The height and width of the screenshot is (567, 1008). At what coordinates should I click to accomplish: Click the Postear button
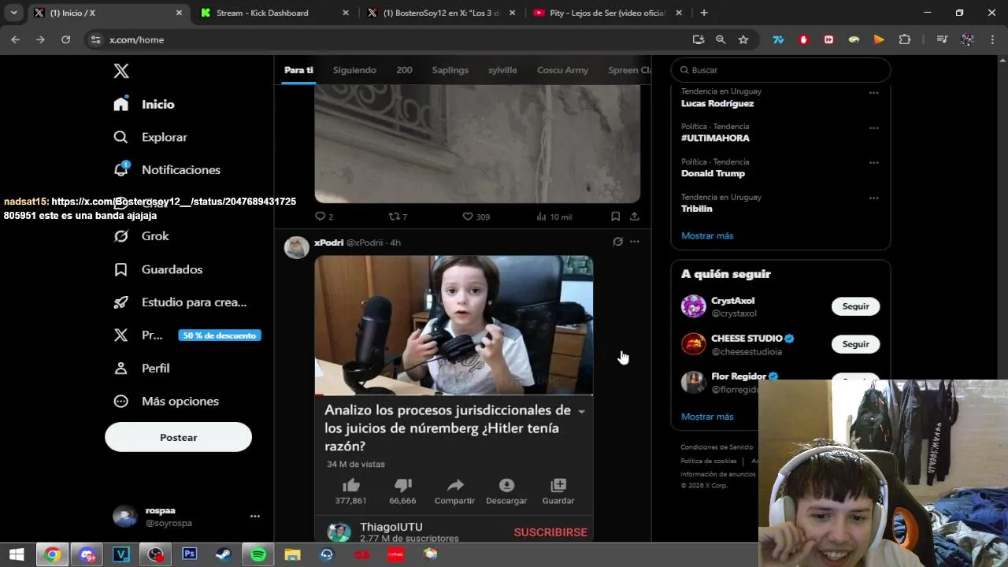[178, 437]
